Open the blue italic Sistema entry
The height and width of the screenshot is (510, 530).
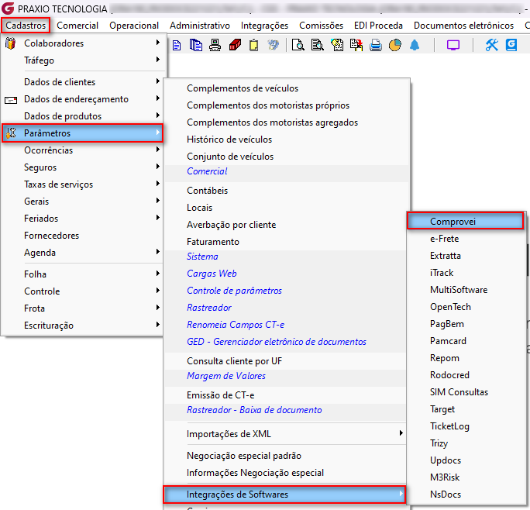point(286,257)
